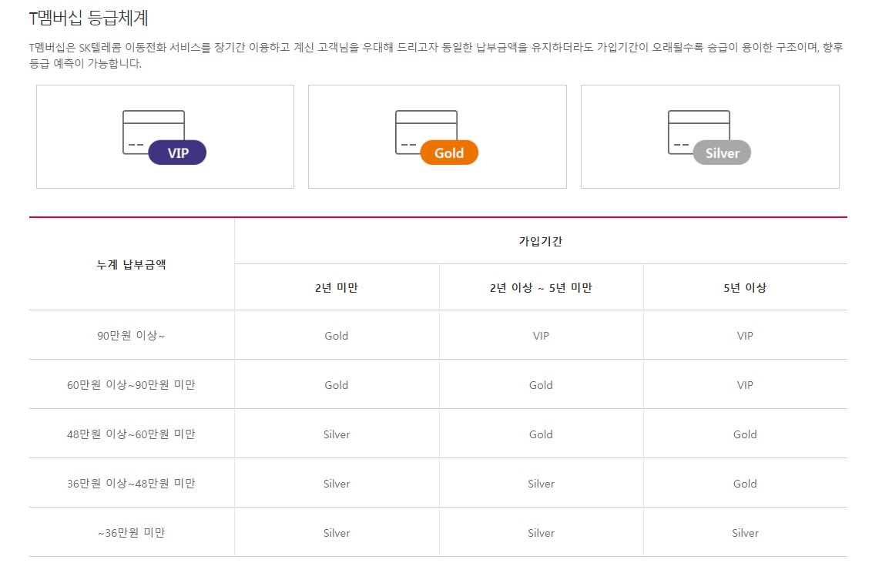
Task: Select the 60만원 이상~90만원 미만 row label
Action: [131, 385]
